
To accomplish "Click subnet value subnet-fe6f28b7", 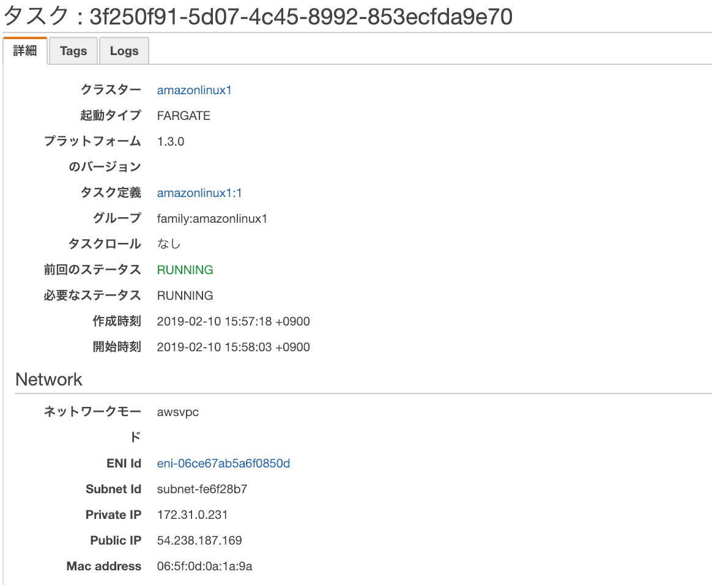I will pos(202,489).
